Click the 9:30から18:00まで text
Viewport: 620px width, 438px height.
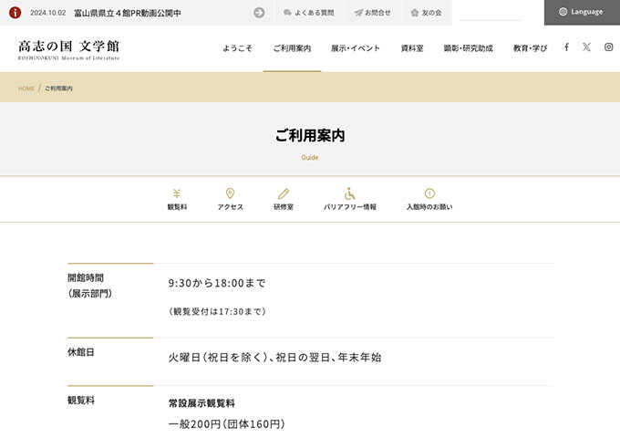click(x=217, y=283)
